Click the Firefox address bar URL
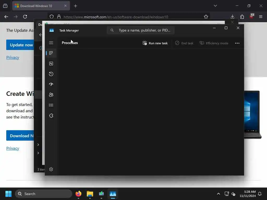Screen dimensions: 267x200 coord(116,17)
